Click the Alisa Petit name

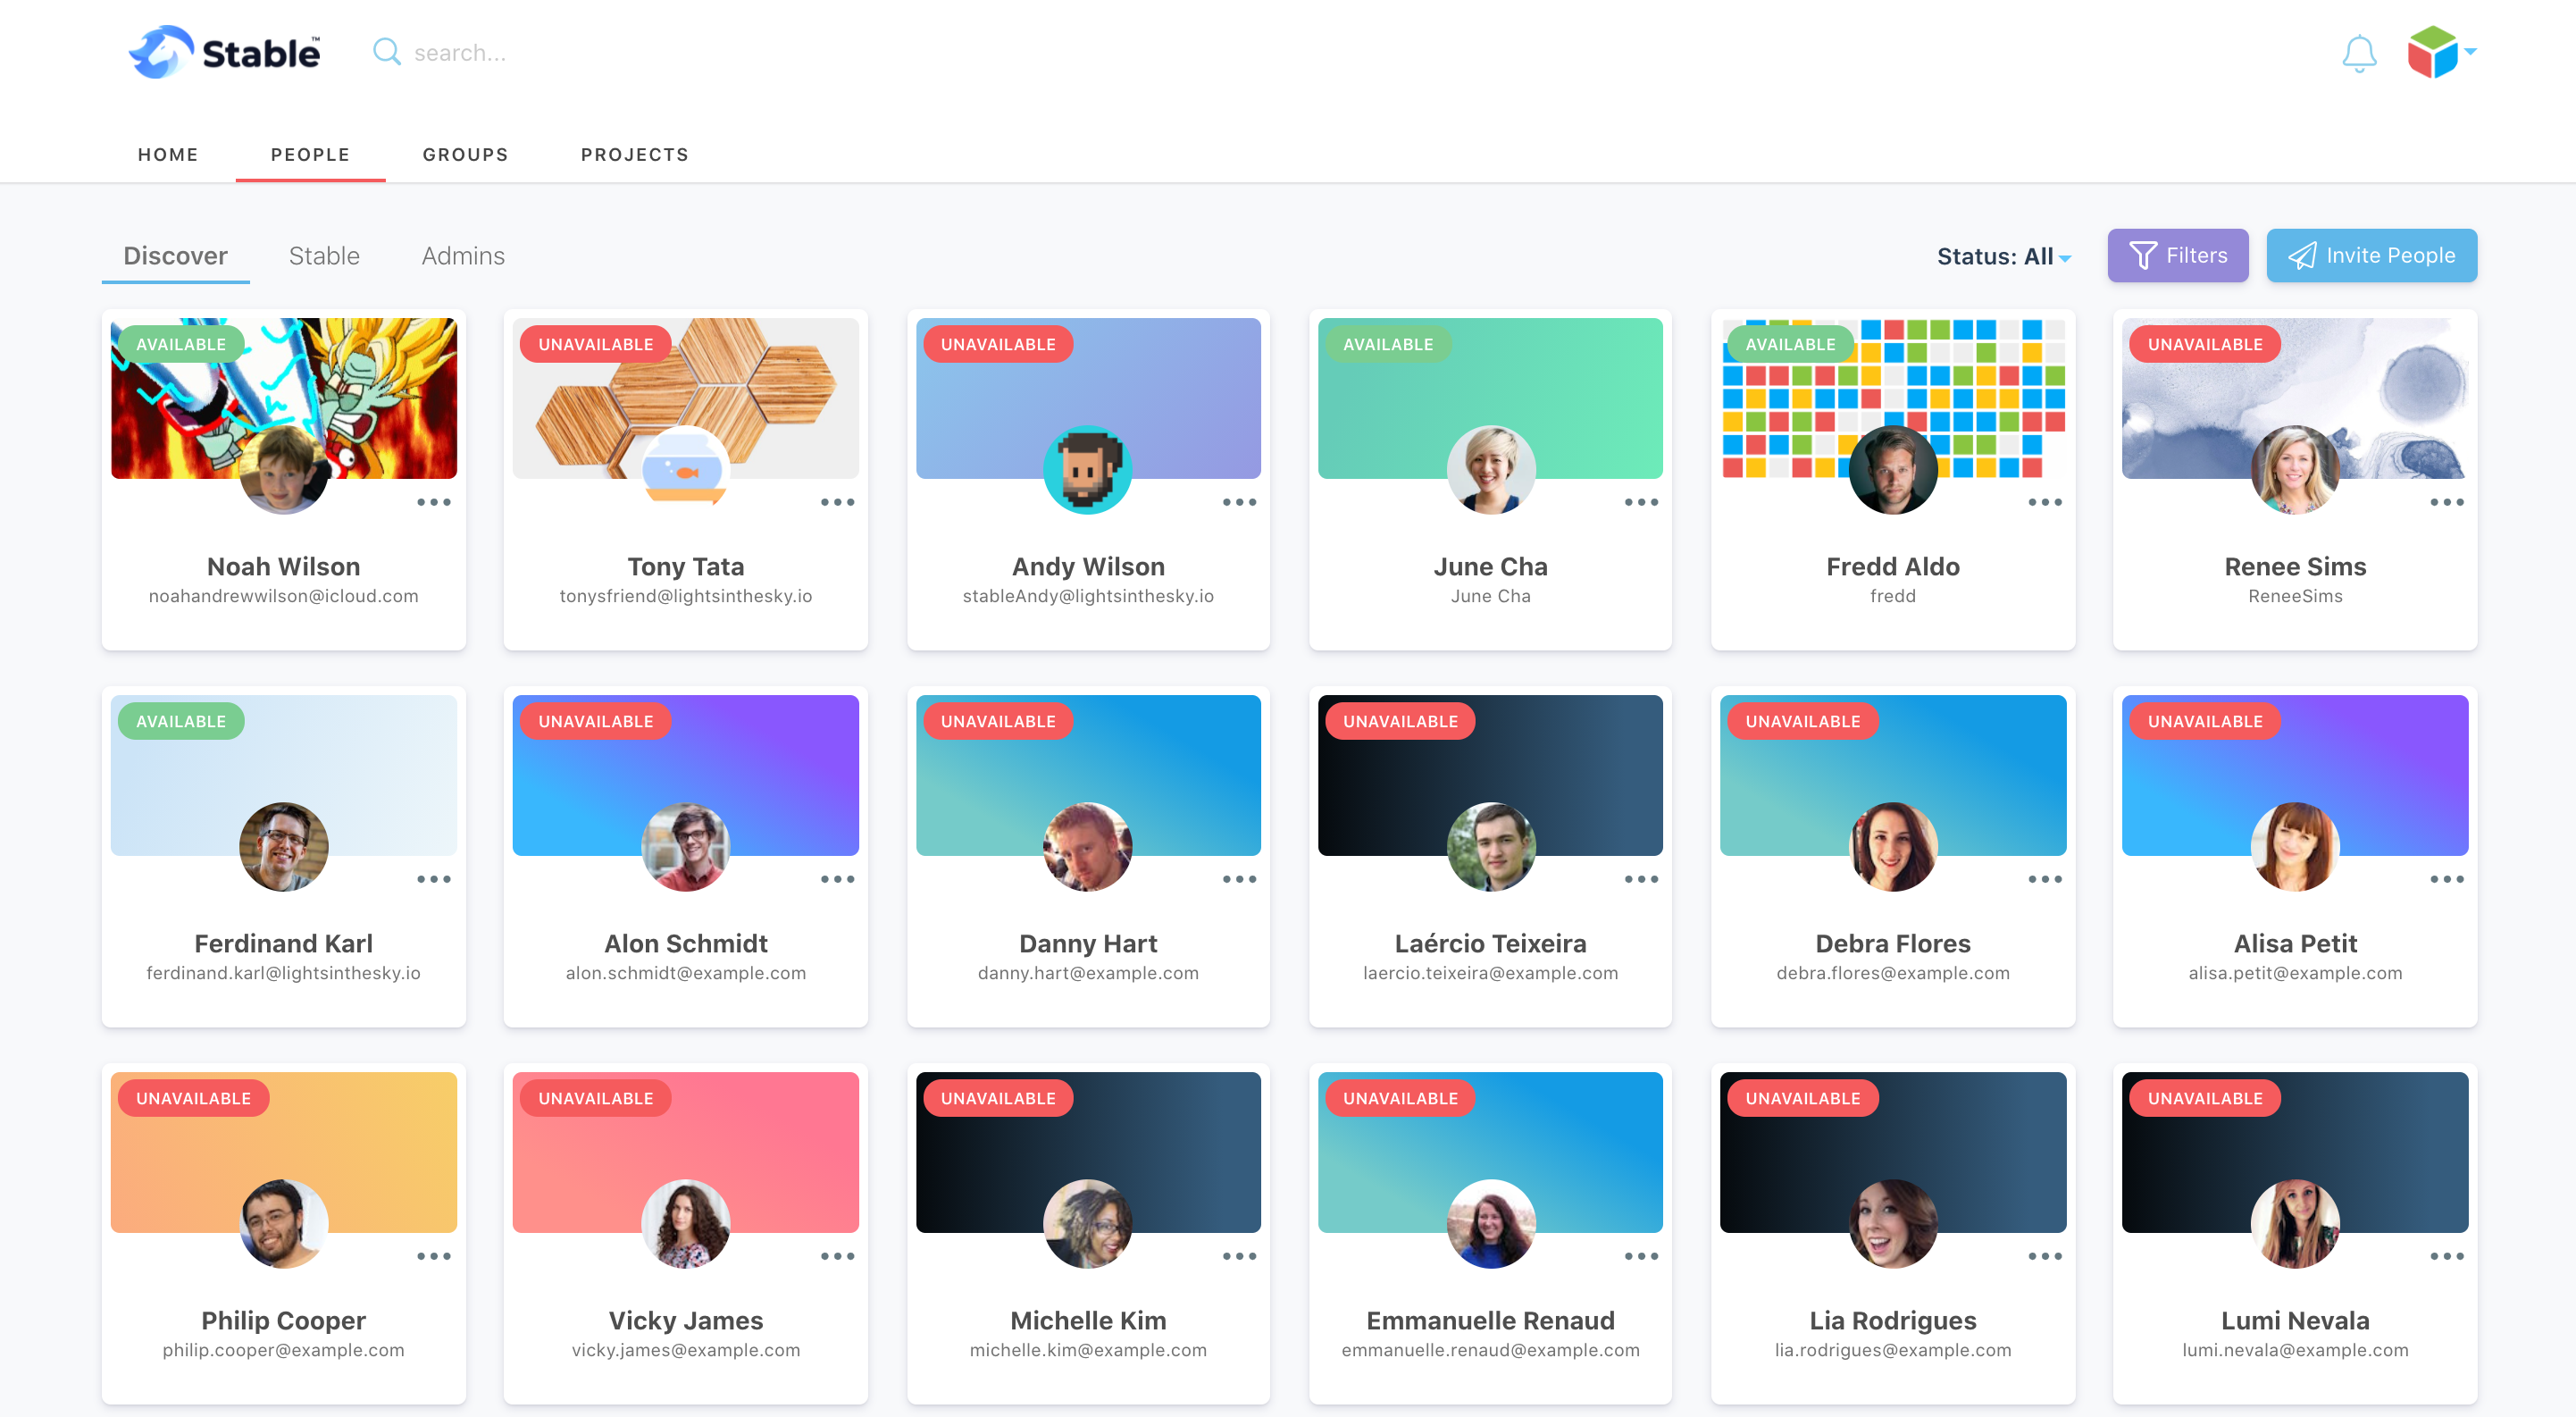pyautogui.click(x=2295, y=944)
